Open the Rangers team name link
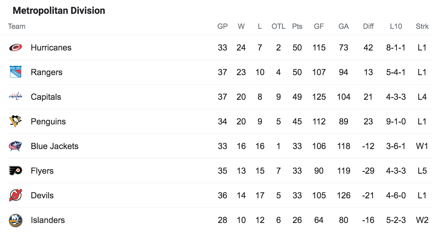The image size is (438, 241). (47, 72)
